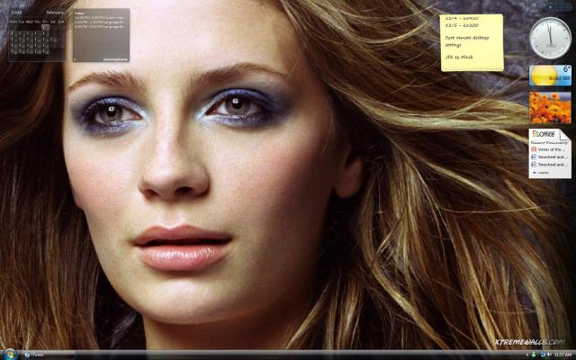This screenshot has width=576, height=360.
Task: Click the 'February' month label in calendar gadget
Action: (x=55, y=13)
